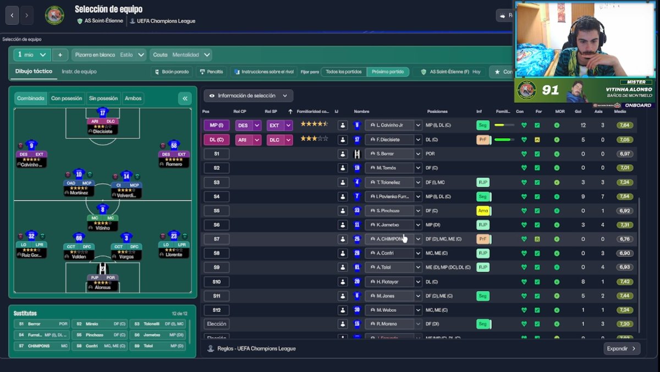Viewport: 660px width, 372px height.
Task: Select Todos los partidos toggle option
Action: [x=344, y=72]
